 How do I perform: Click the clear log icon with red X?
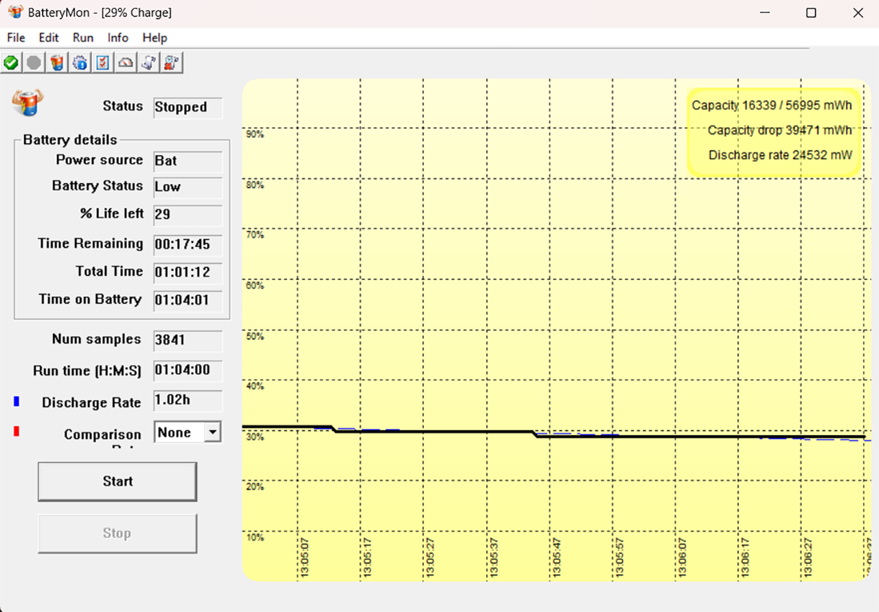[x=171, y=63]
